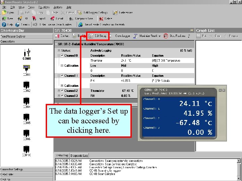Expand the Status row
The height and width of the screenshot is (181, 242).
pos(59,51)
